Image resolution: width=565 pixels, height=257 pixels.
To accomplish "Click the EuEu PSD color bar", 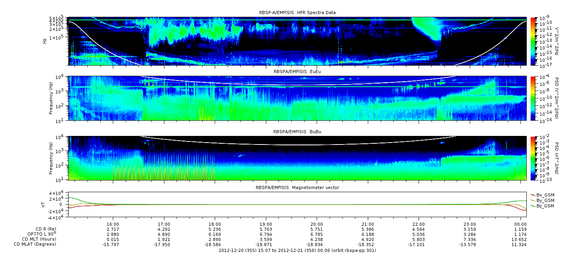I will click(533, 98).
